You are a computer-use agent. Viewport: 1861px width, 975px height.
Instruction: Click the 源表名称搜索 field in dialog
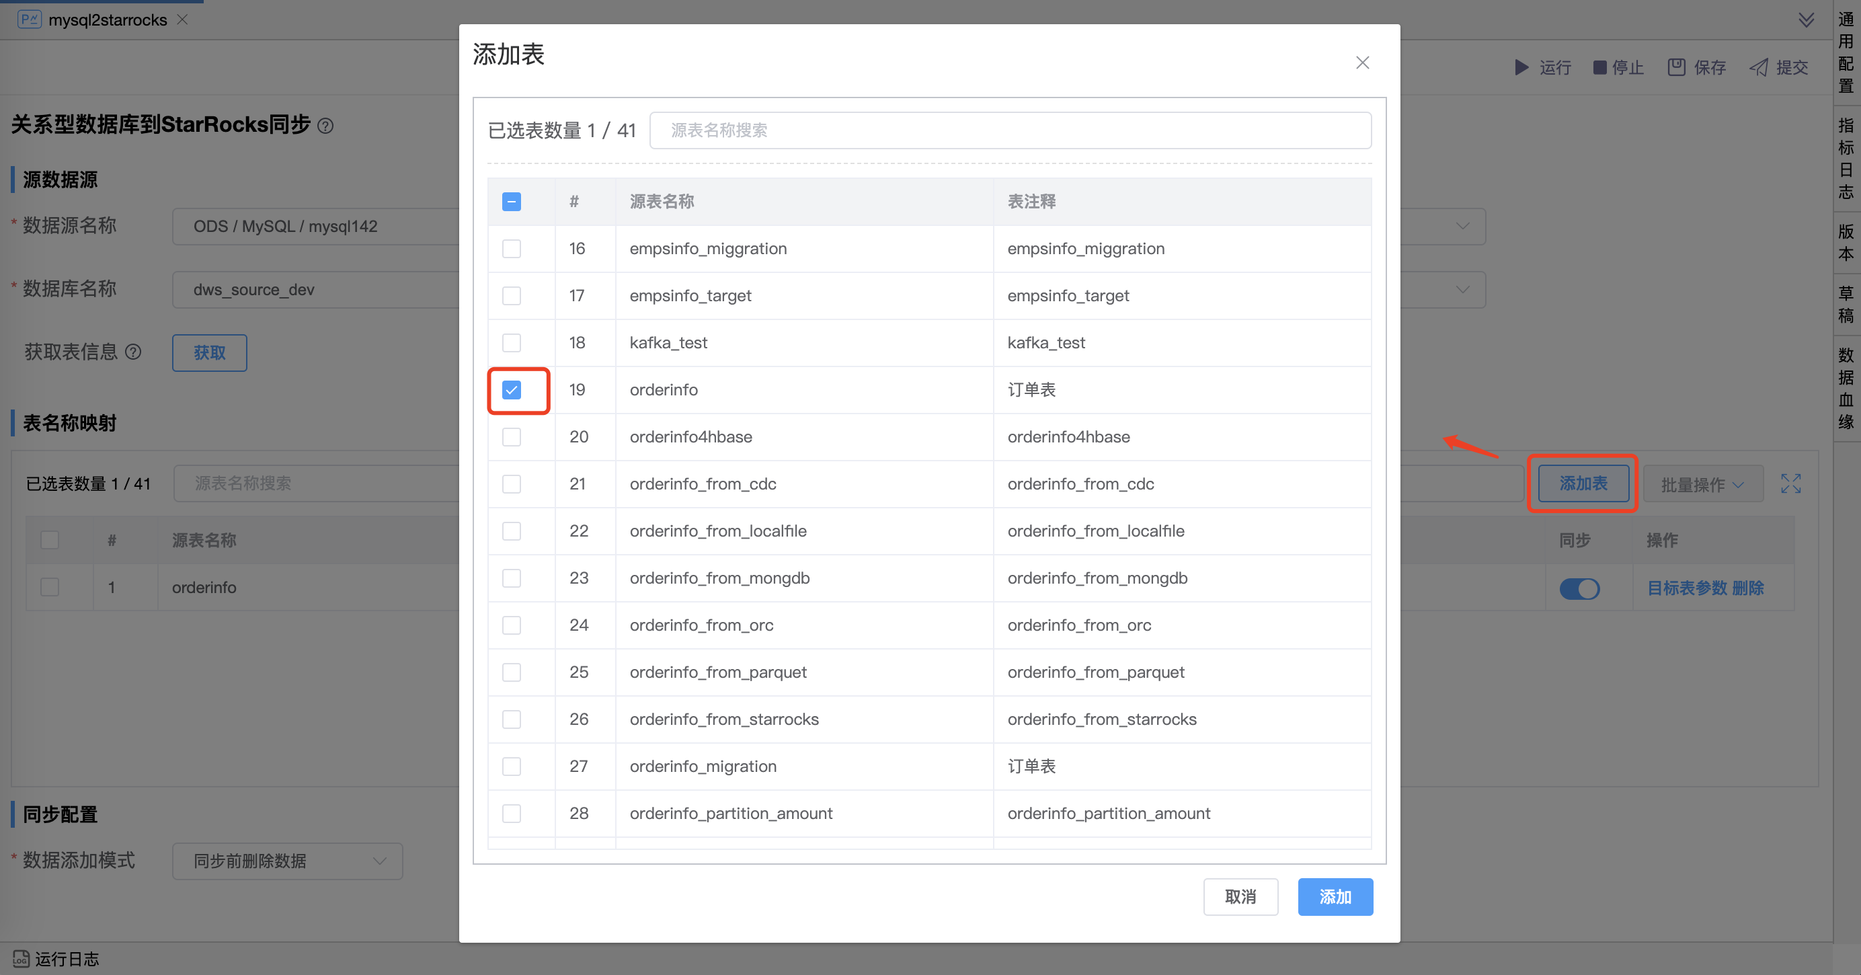tap(1010, 130)
